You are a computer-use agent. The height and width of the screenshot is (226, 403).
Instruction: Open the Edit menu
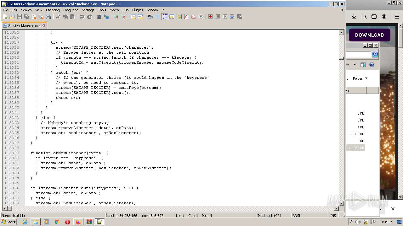tap(14, 10)
